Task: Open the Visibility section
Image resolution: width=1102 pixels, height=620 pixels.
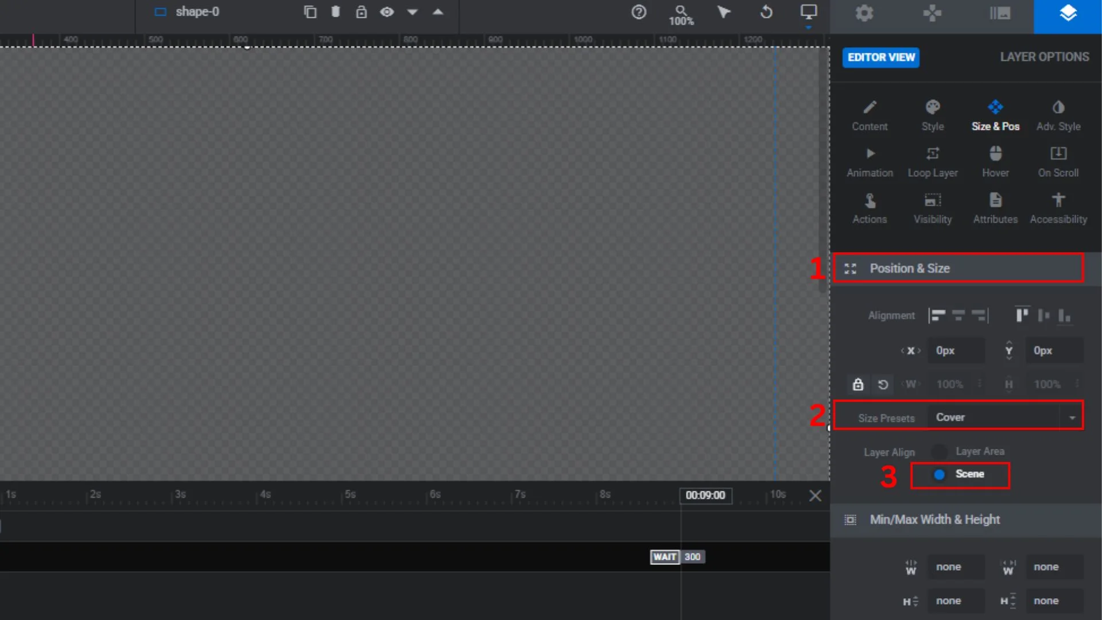Action: 933,209
